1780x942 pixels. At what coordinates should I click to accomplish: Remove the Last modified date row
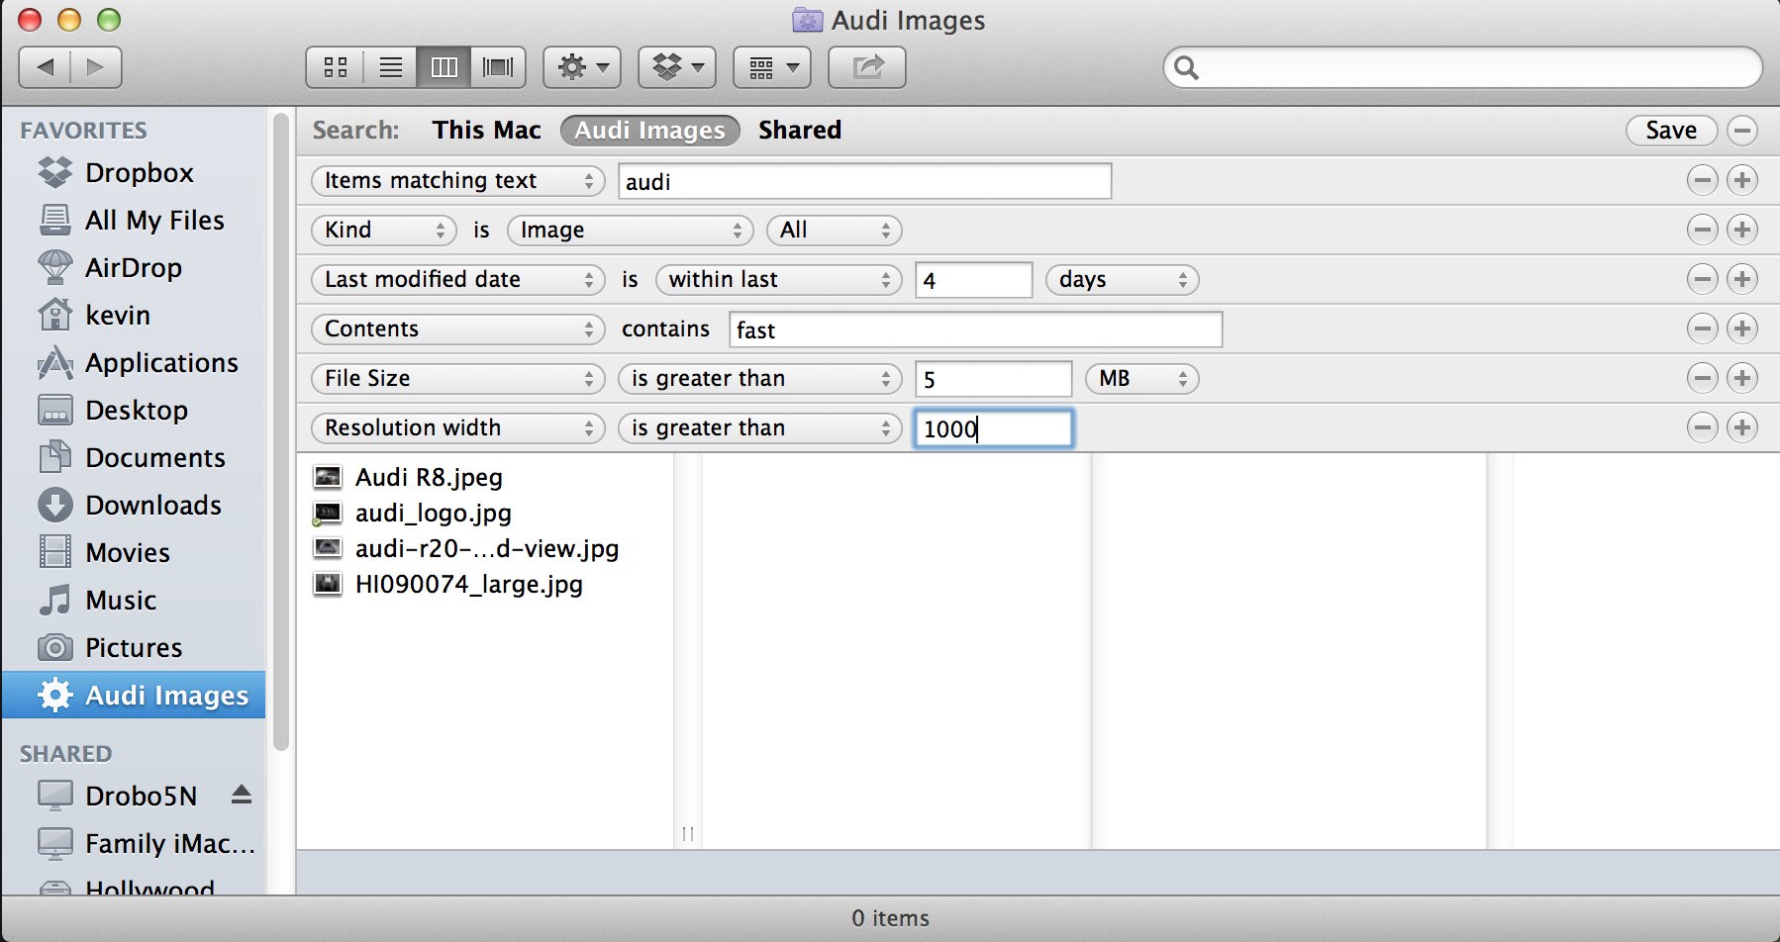[1702, 279]
